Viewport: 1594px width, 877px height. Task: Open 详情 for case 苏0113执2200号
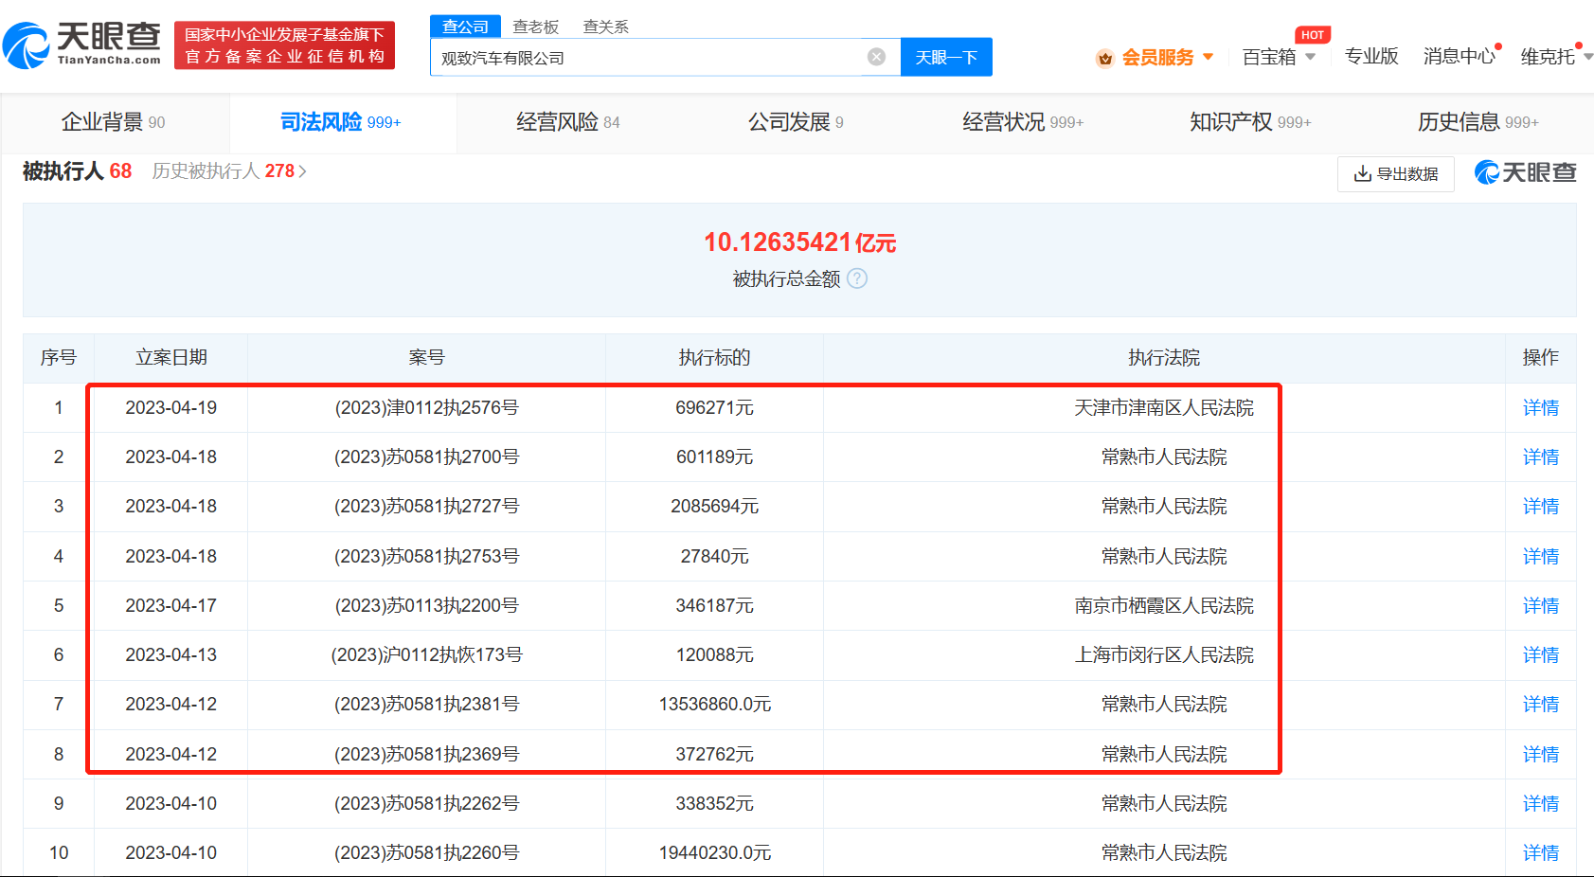(x=1540, y=606)
